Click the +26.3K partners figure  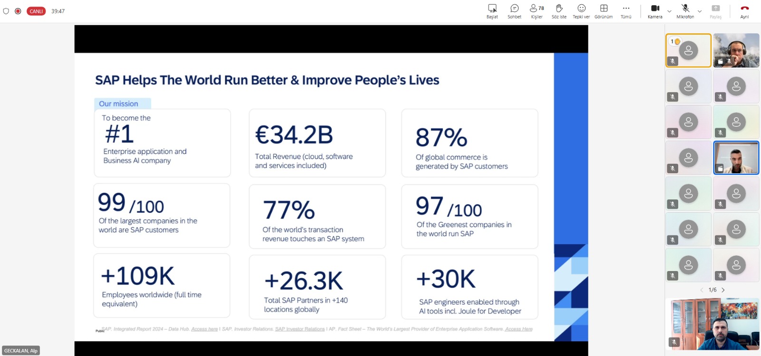(303, 281)
